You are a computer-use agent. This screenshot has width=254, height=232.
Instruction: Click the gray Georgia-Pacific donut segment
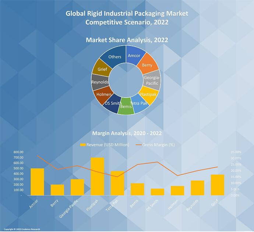pyautogui.click(x=152, y=80)
